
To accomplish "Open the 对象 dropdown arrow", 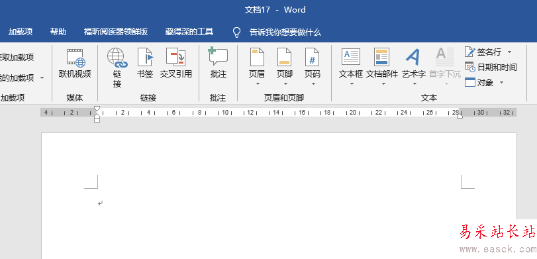I will (x=501, y=83).
